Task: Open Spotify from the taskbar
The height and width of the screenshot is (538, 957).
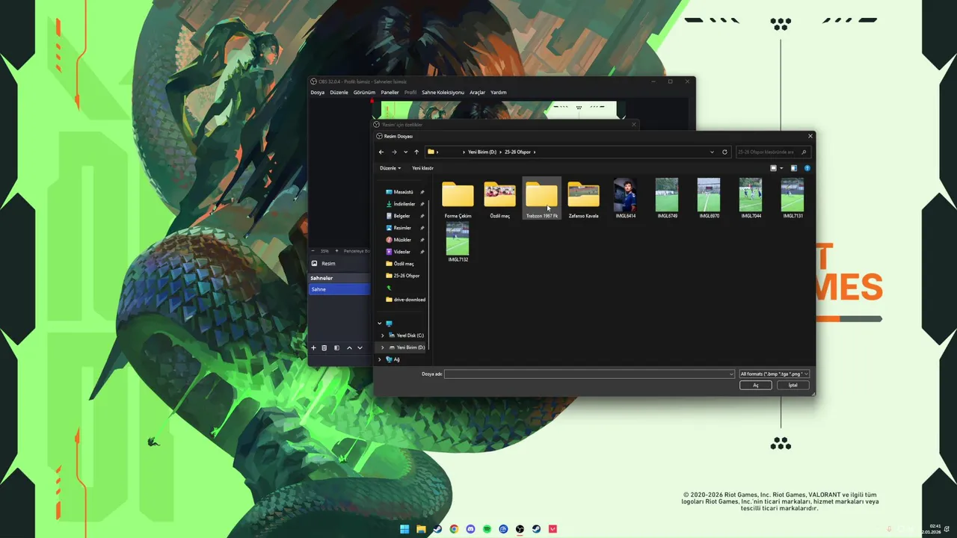Action: [487, 529]
